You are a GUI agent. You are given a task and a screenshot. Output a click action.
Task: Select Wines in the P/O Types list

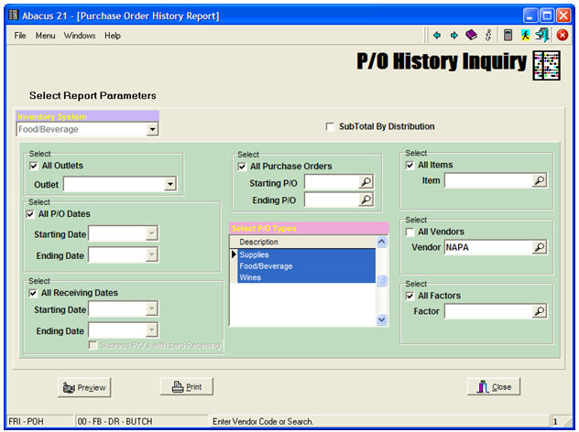tap(250, 277)
